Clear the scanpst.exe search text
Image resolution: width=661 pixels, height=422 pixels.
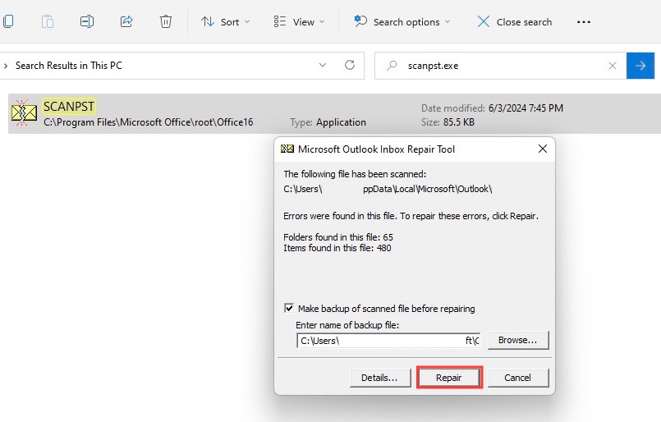tap(613, 66)
